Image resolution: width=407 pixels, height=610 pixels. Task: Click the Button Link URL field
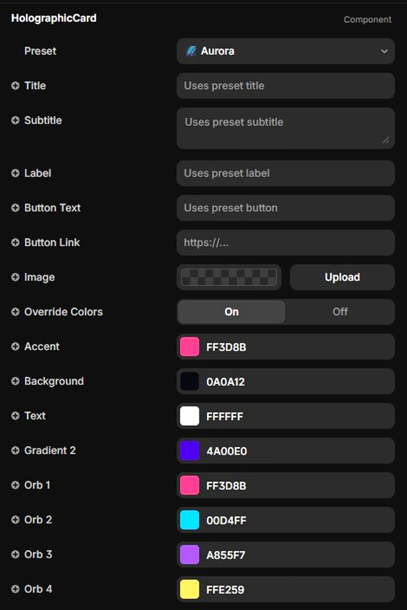pyautogui.click(x=286, y=242)
